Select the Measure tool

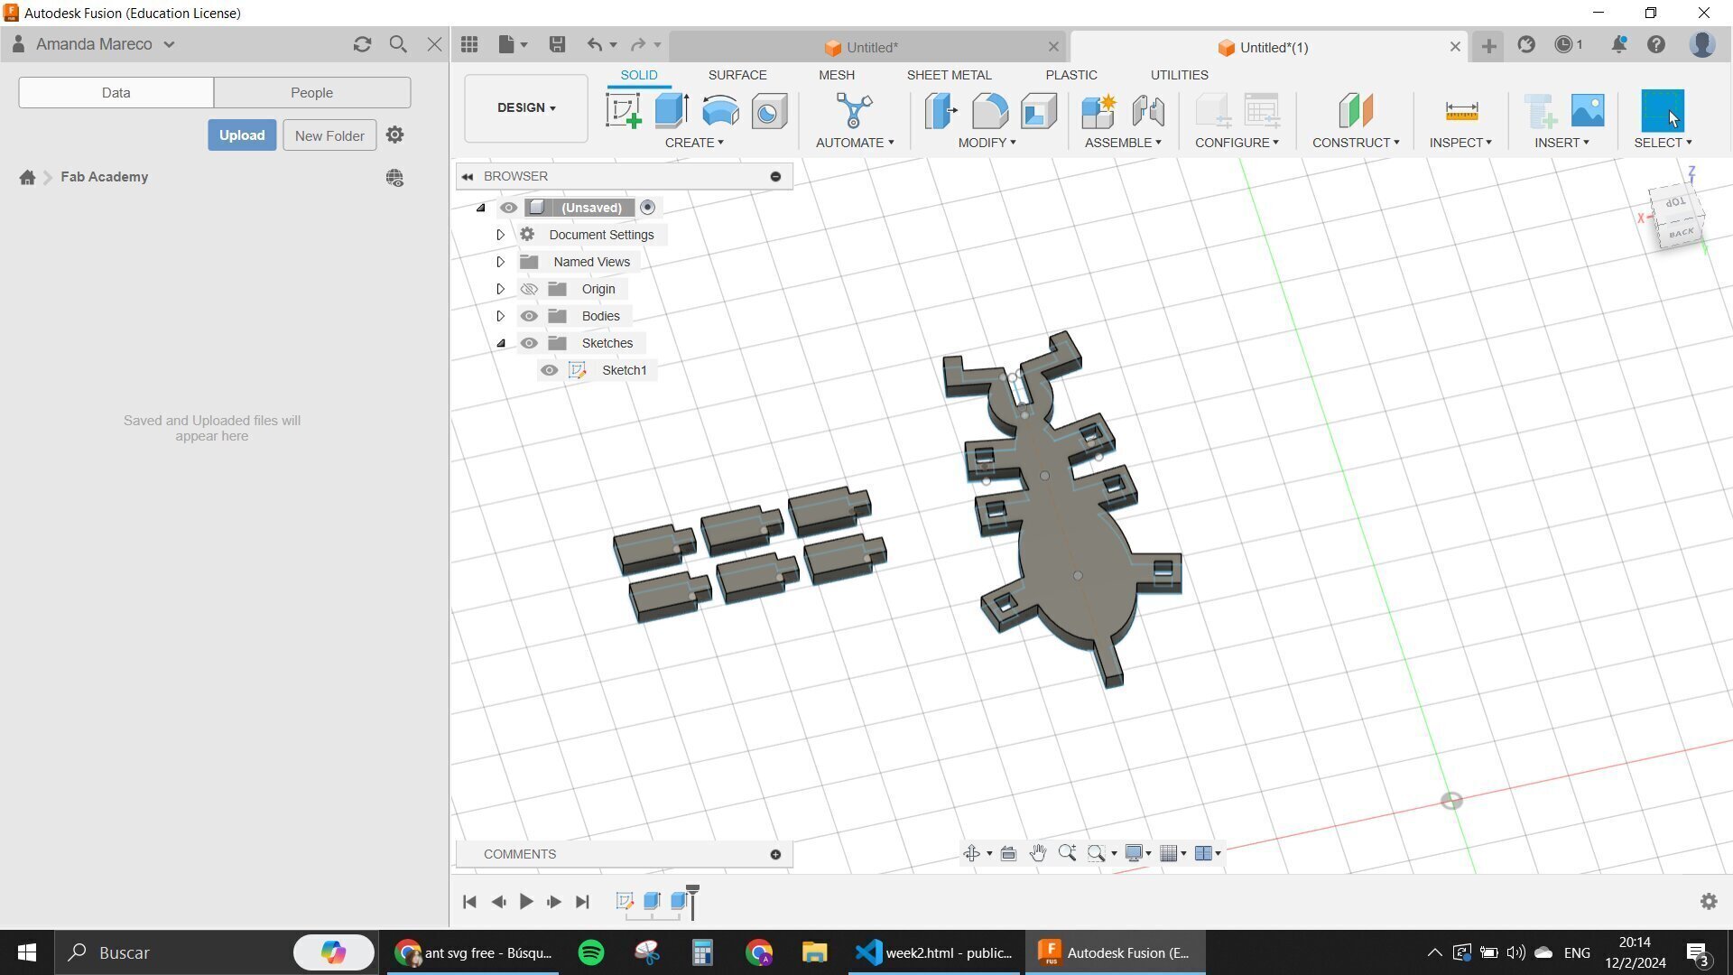[x=1460, y=111]
